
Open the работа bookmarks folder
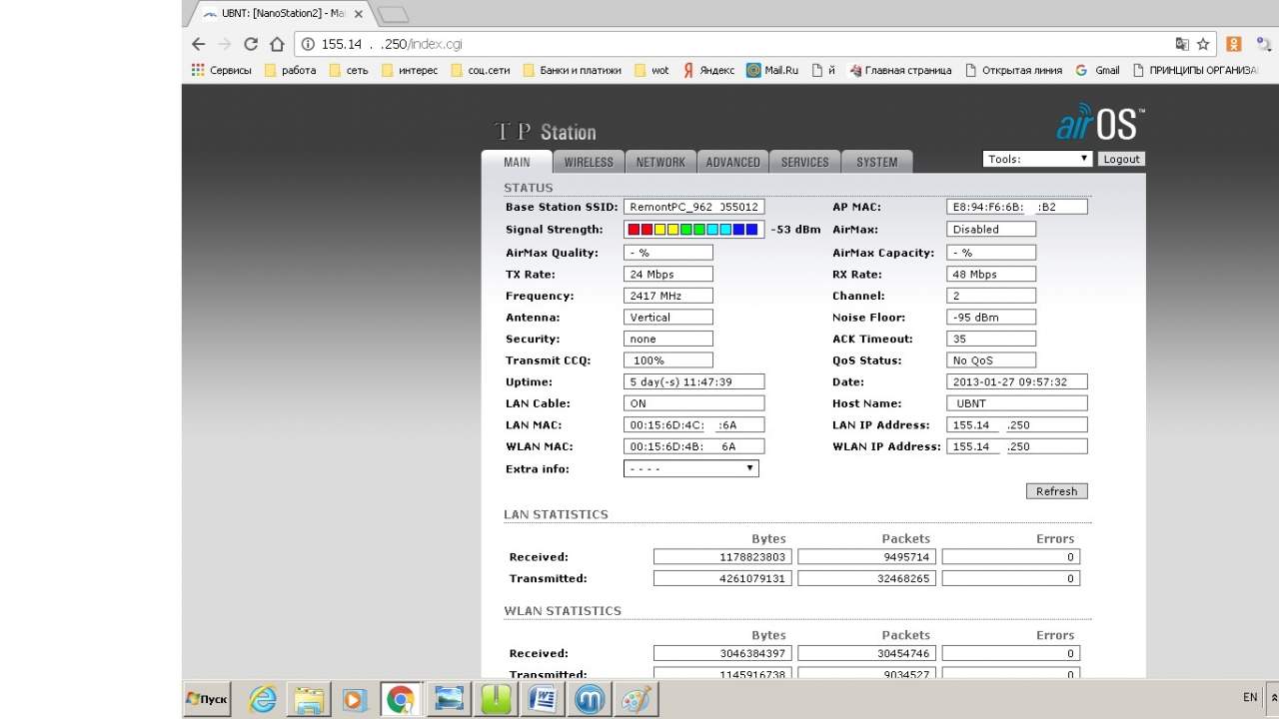click(290, 70)
